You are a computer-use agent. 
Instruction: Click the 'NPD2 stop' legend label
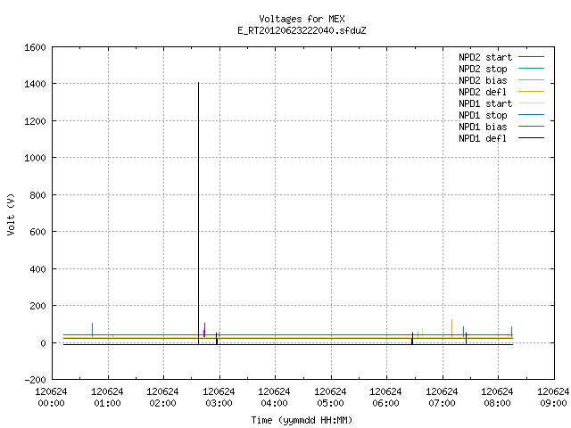coord(483,69)
